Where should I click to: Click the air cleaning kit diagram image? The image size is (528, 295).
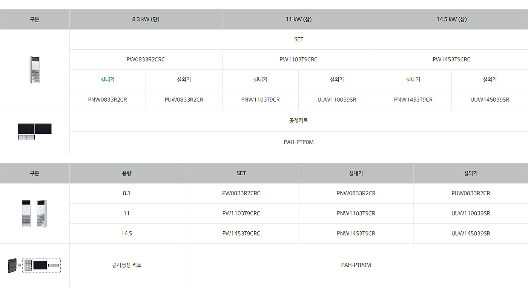[35, 265]
